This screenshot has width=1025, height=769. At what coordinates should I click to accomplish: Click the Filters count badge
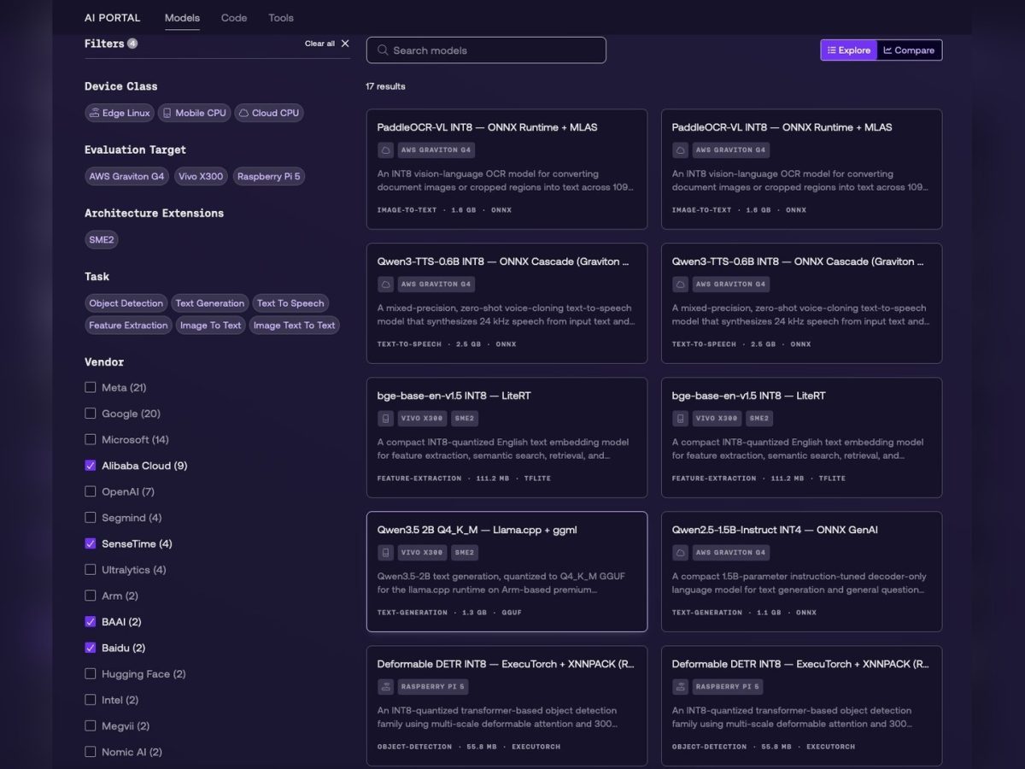[x=132, y=44]
